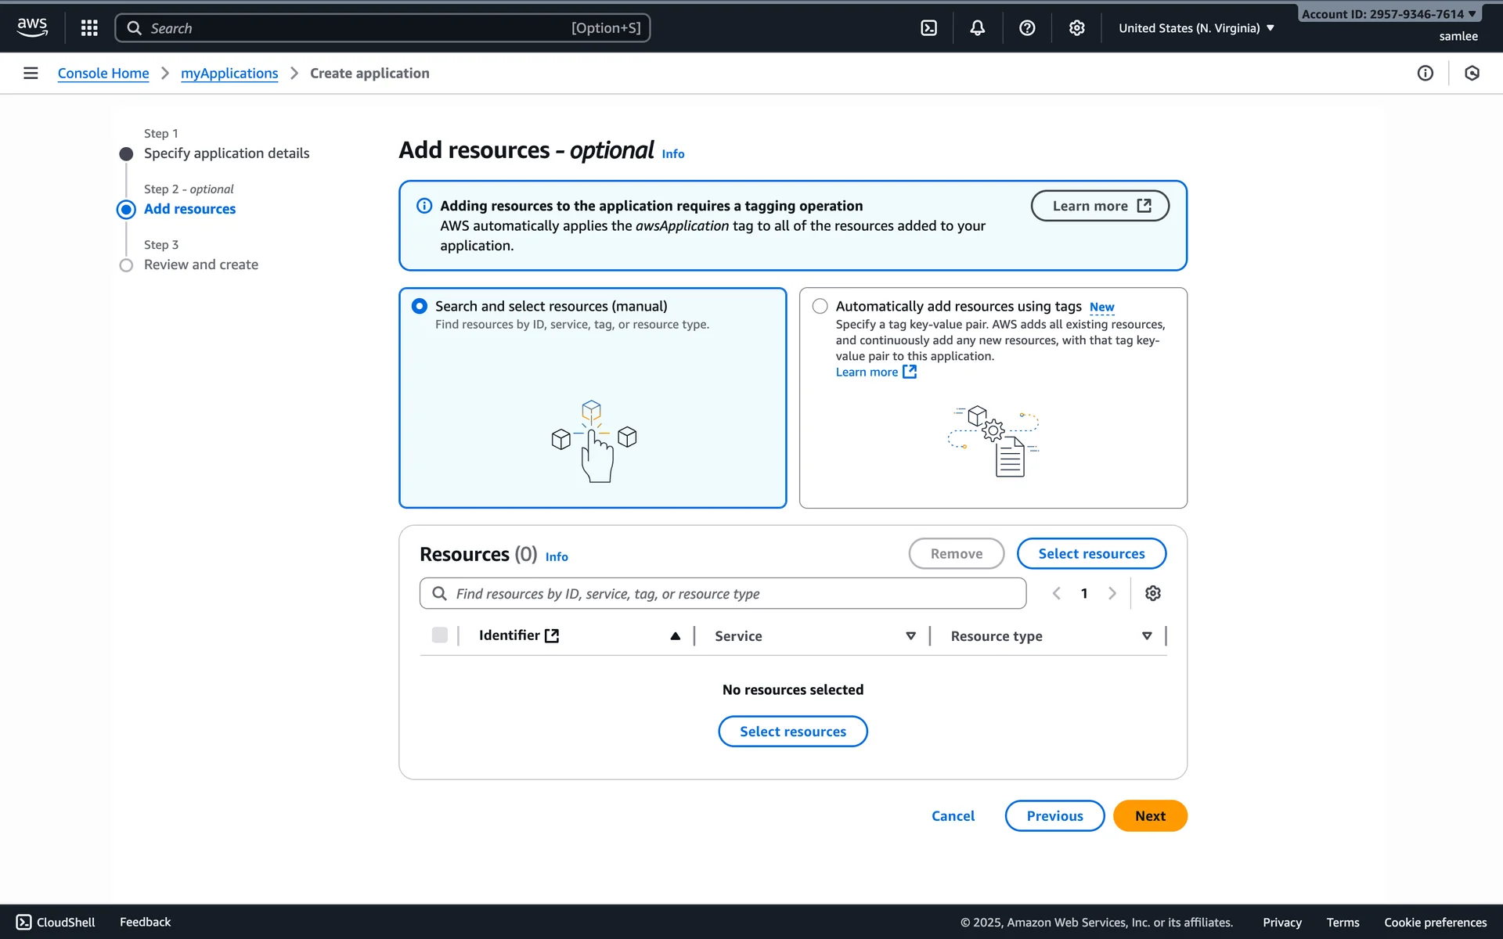Open the settings gear in top navigation

pyautogui.click(x=1077, y=28)
